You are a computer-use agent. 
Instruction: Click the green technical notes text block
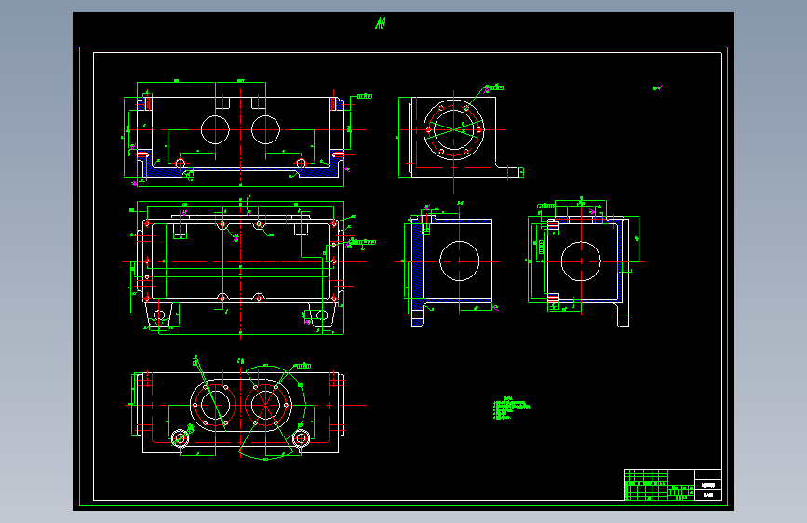click(x=512, y=409)
